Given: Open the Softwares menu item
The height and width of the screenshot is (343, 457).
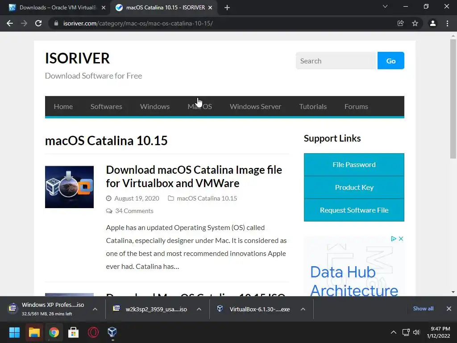Looking at the screenshot, I should coord(106,106).
